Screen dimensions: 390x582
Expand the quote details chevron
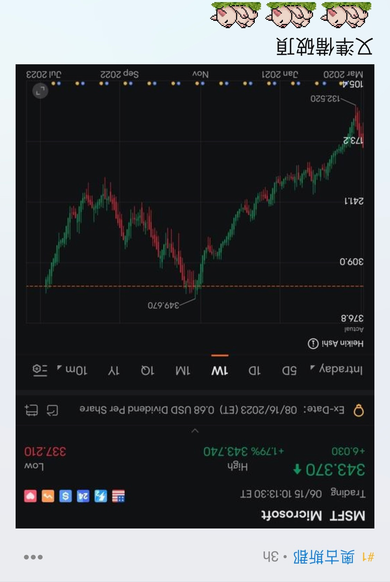coord(195,431)
